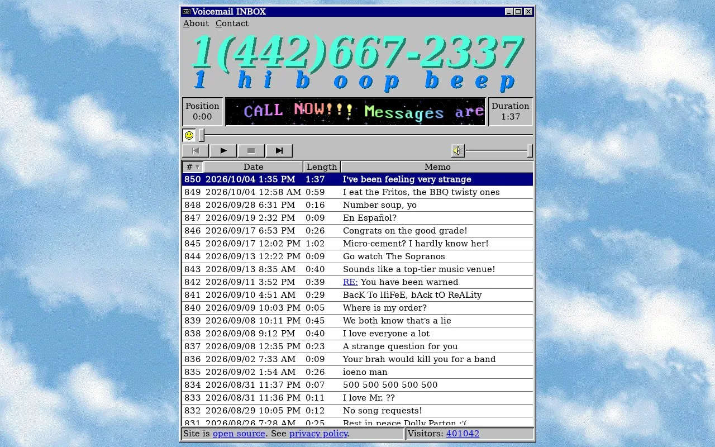Skip to next voicemail track
715x447 pixels.
[279, 150]
